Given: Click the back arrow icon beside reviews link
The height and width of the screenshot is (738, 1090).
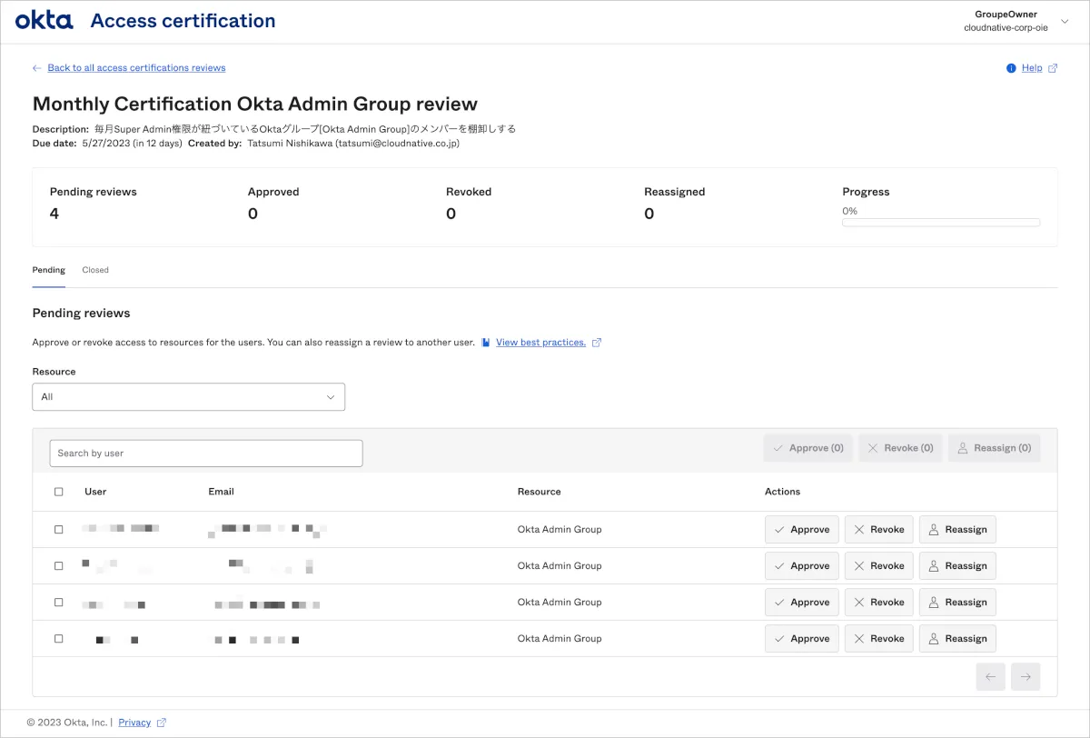Looking at the screenshot, I should pyautogui.click(x=37, y=68).
